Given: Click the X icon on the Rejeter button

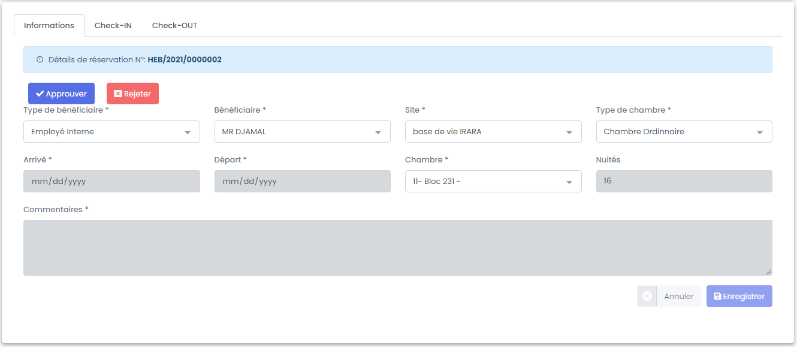Looking at the screenshot, I should [x=118, y=94].
